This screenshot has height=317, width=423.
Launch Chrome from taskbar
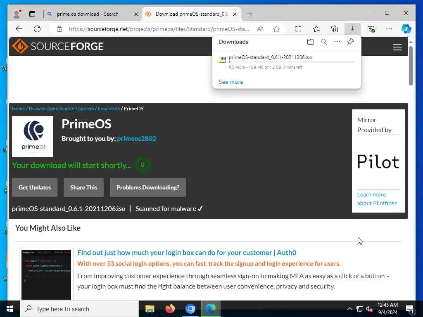pos(190,309)
